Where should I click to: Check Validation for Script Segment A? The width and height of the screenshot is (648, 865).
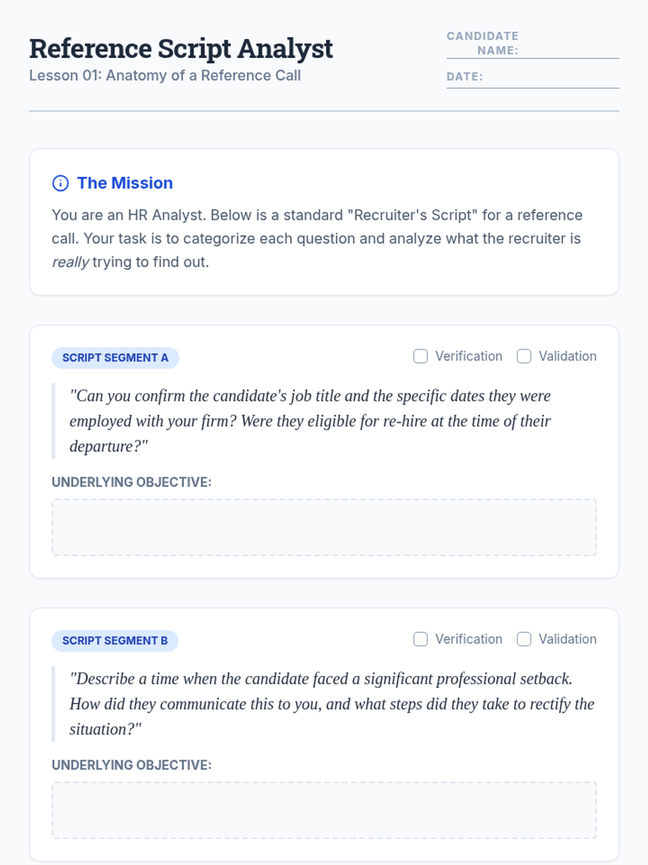(524, 356)
